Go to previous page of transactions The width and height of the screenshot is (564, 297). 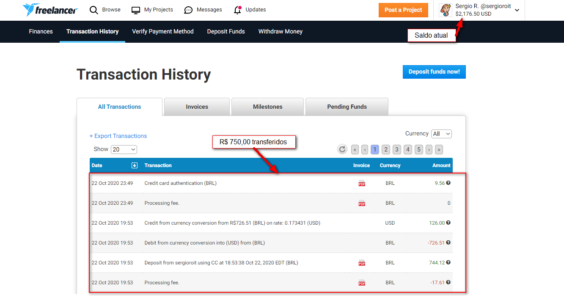coord(365,149)
